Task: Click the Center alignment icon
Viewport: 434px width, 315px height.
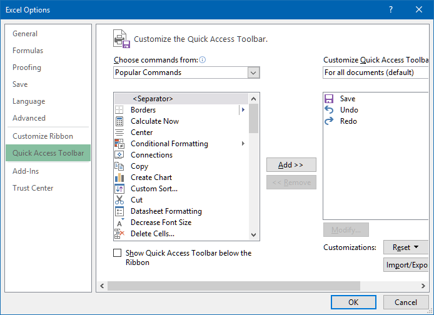Action: 119,132
